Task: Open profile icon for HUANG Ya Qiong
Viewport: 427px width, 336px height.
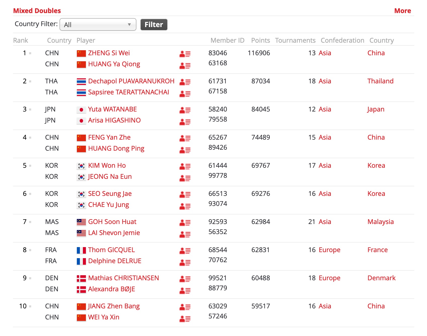Action: pyautogui.click(x=185, y=66)
